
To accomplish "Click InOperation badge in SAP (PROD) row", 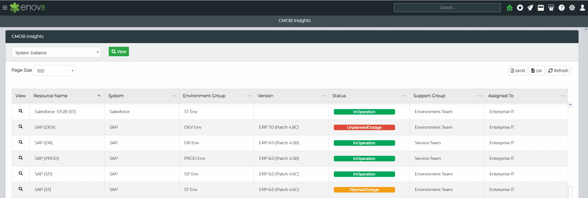I will click(364, 159).
